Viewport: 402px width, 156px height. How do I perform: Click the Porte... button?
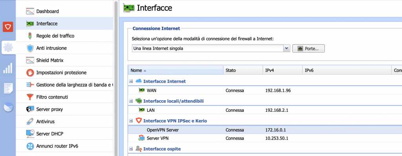pos(309,48)
